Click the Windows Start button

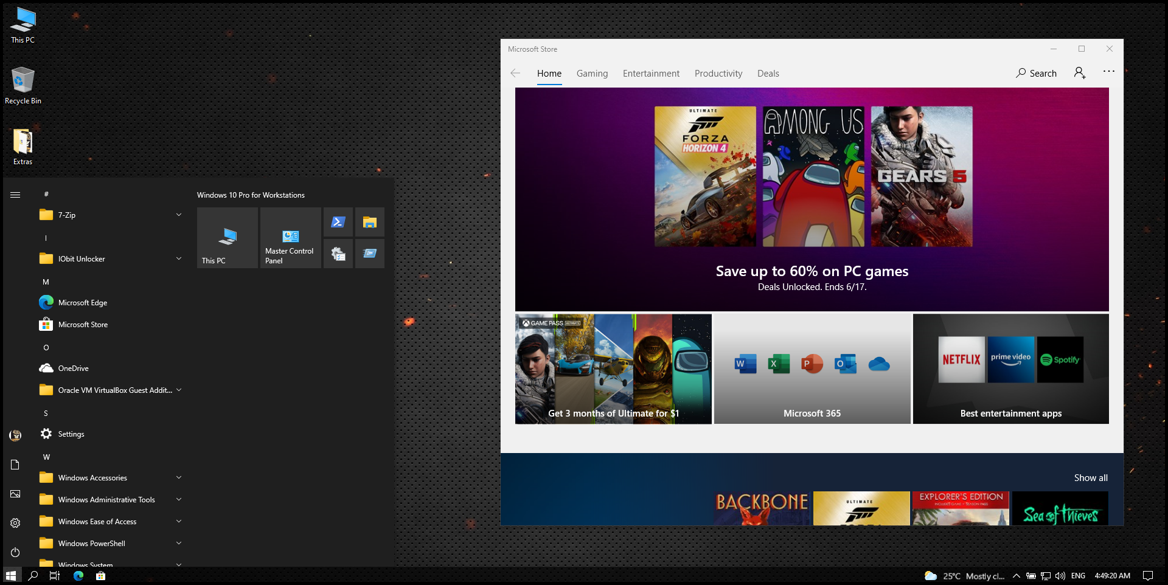click(x=10, y=575)
